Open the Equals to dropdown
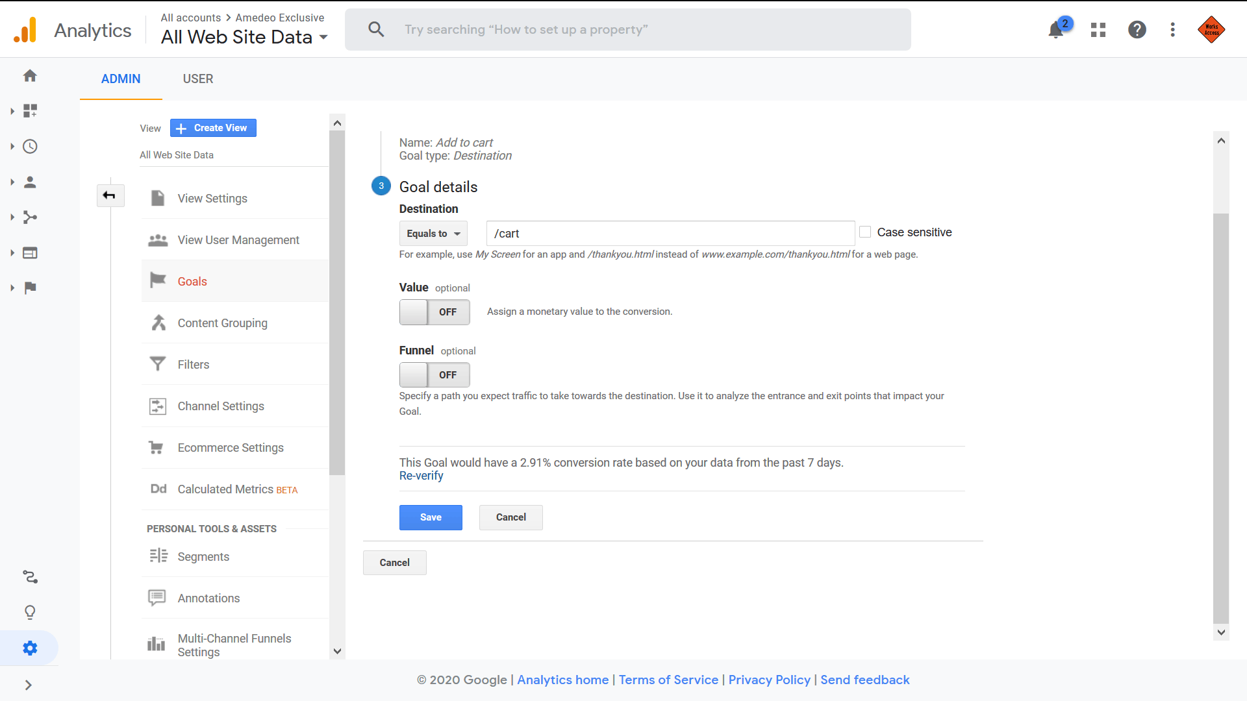 433,233
